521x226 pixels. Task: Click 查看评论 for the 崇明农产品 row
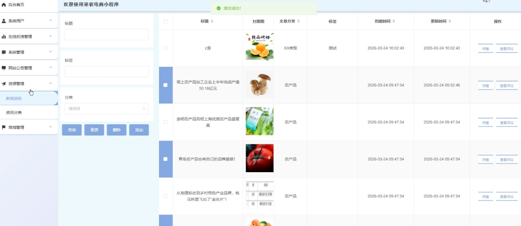[507, 123]
